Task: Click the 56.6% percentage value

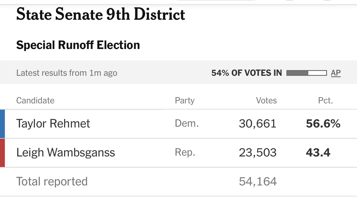Action: [x=323, y=124]
